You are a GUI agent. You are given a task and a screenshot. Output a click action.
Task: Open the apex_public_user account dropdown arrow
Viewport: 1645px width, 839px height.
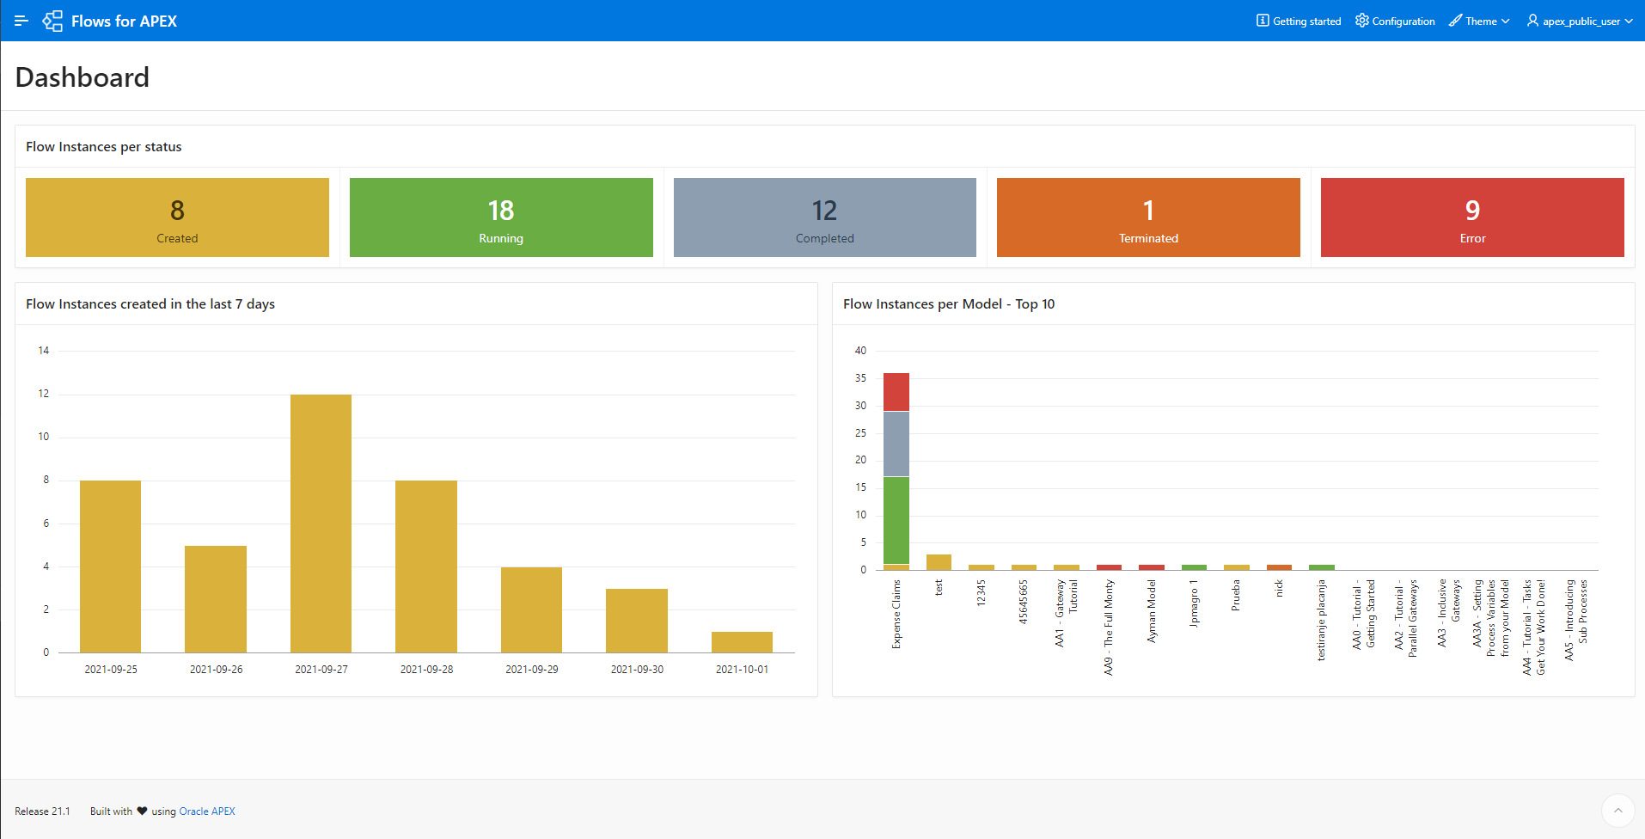tap(1629, 21)
